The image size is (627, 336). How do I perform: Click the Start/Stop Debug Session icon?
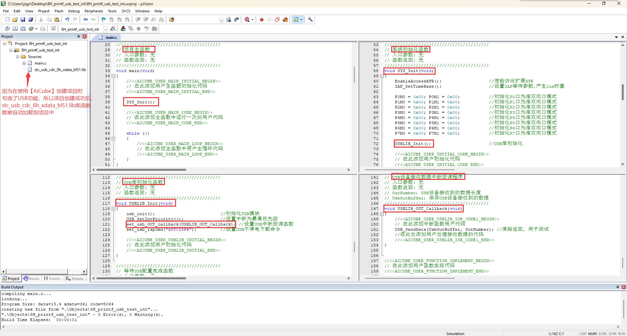247,20
